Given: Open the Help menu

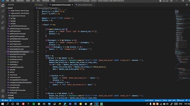Looking at the screenshot, I should (x=53, y=1).
